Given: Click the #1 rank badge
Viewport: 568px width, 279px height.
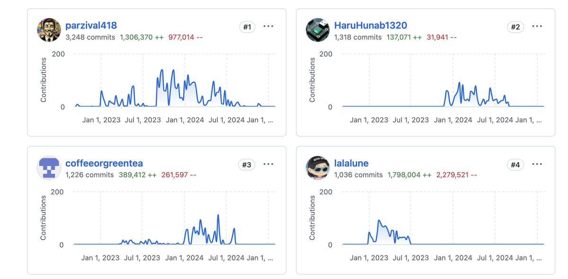Looking at the screenshot, I should pyautogui.click(x=247, y=27).
